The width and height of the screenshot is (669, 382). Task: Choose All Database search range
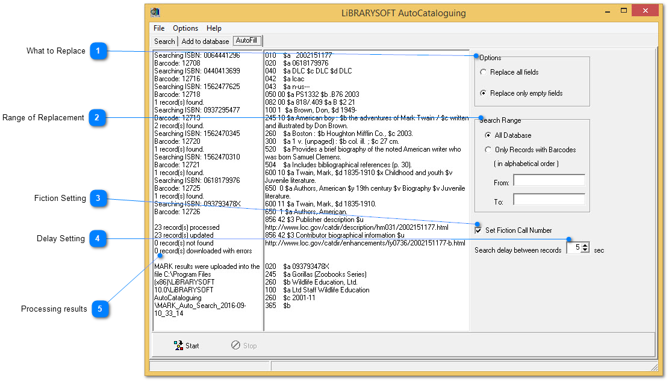click(x=508, y=135)
